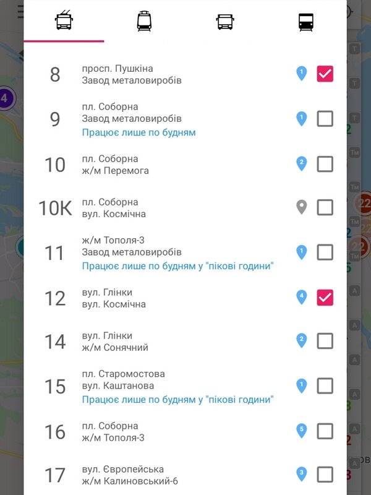
Task: Tap the gray location pin for route 10K
Action: (x=302, y=207)
